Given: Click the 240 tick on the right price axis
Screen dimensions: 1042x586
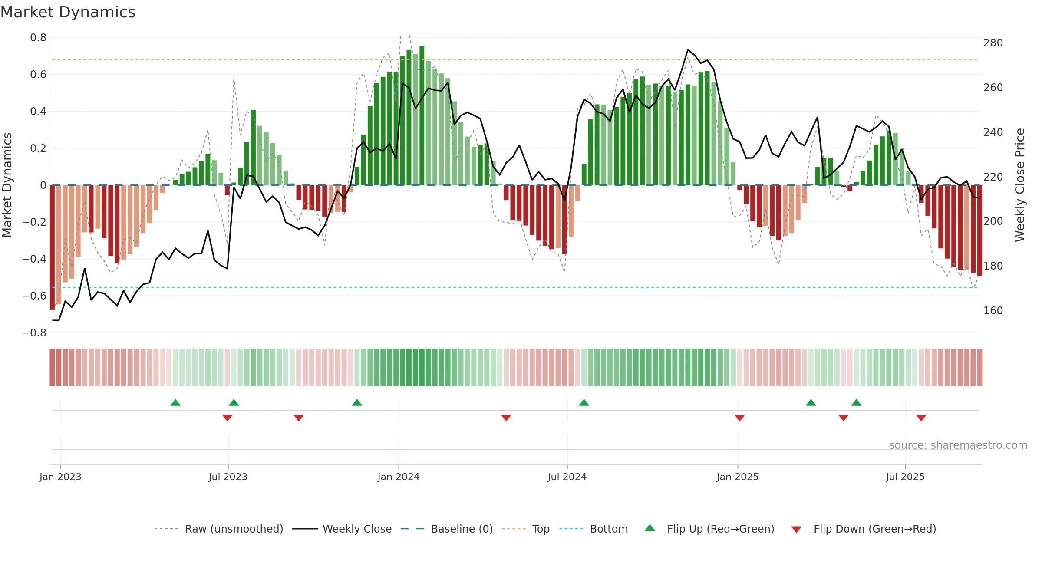Looking at the screenshot, I should click(x=993, y=132).
